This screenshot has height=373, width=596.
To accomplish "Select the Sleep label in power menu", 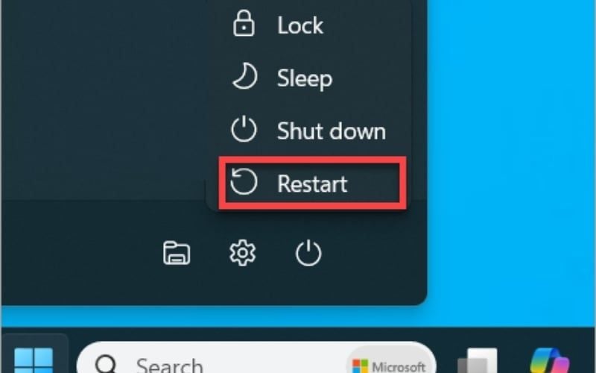I will (x=305, y=79).
